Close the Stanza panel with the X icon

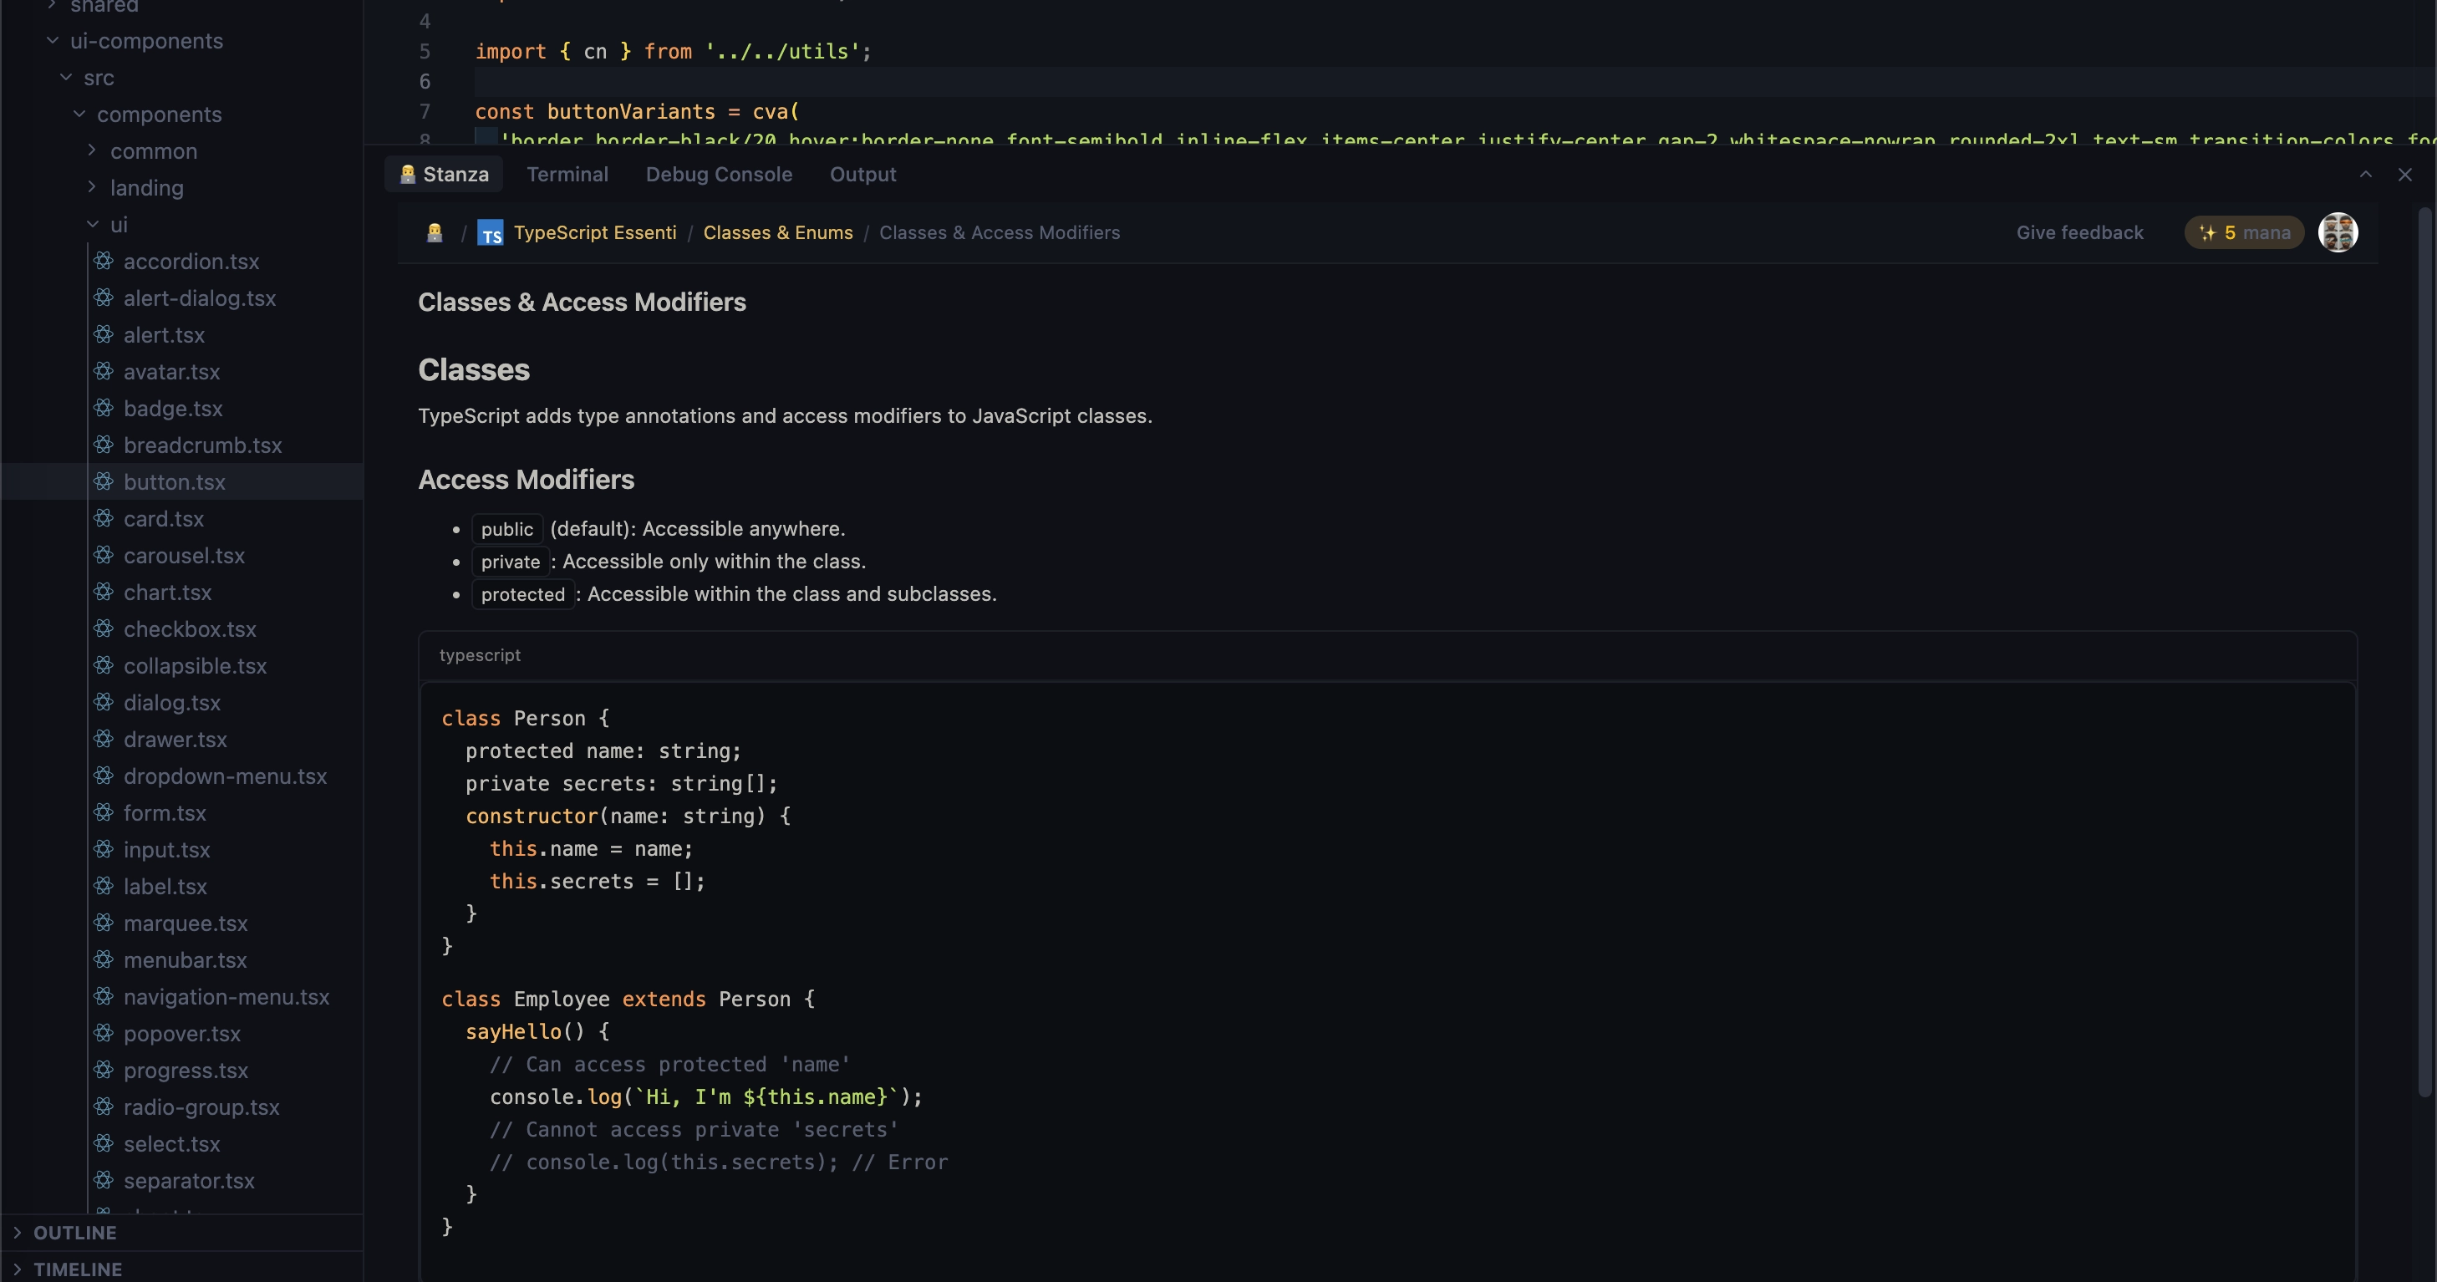[x=2405, y=174]
